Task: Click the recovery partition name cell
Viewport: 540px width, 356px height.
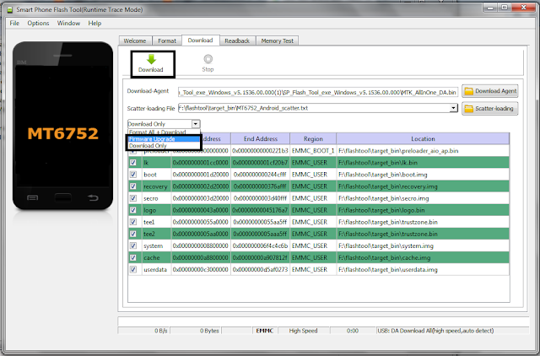Action: click(x=157, y=186)
